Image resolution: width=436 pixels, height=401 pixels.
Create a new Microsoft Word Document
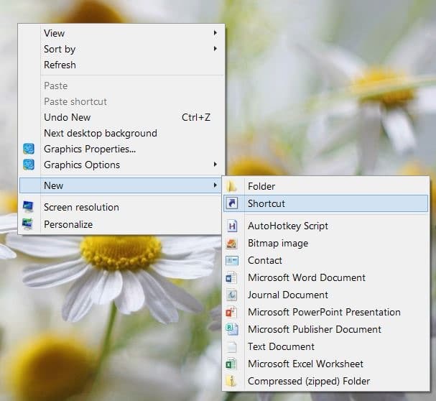click(x=326, y=277)
